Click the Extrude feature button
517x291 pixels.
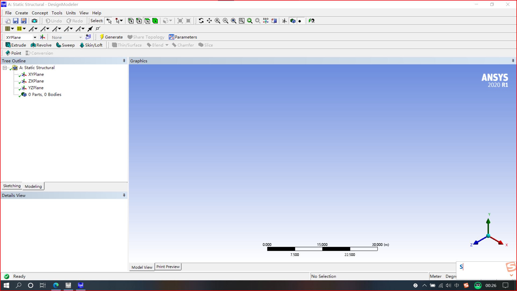[x=16, y=45]
